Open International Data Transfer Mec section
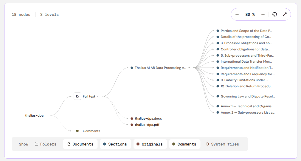Image resolution: width=301 pixels, height=161 pixels. (246, 62)
